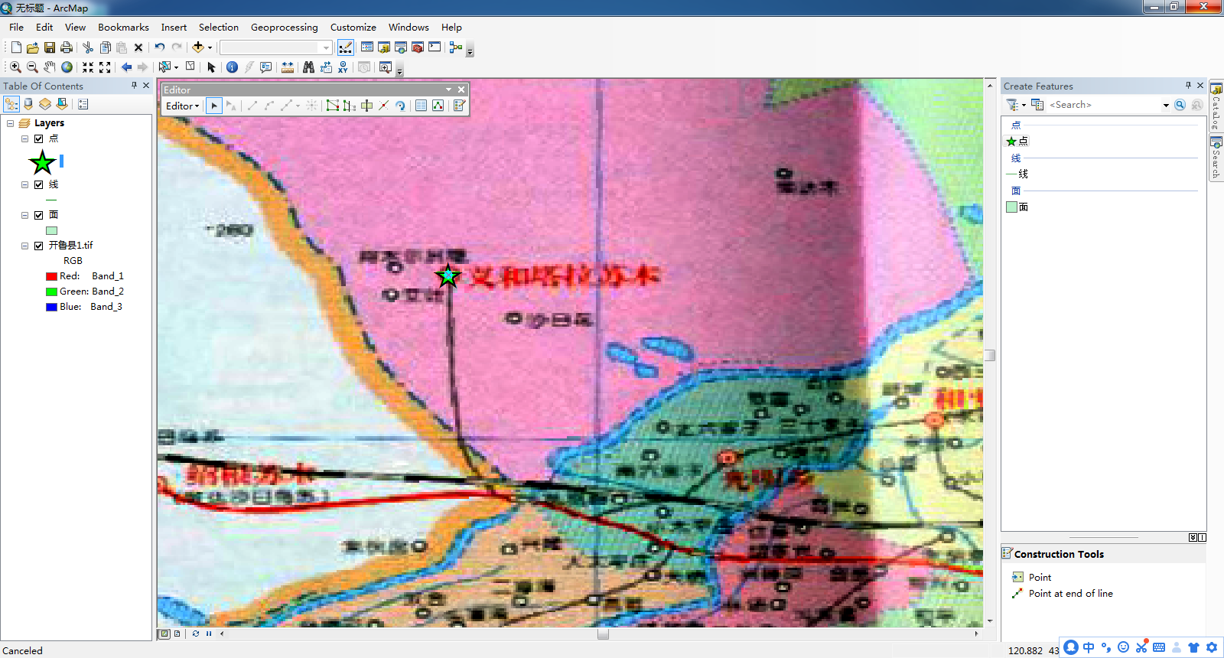Open the Selection menu

219,27
